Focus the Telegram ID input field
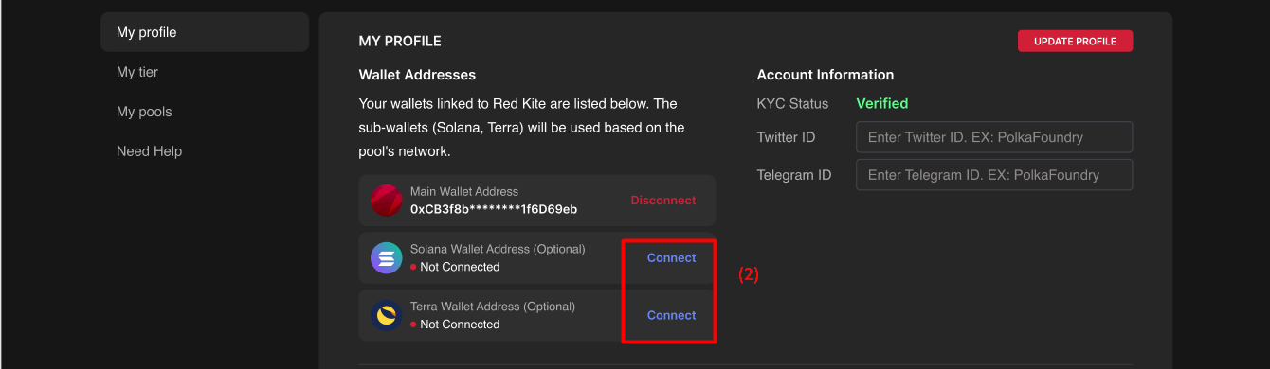Image resolution: width=1270 pixels, height=369 pixels. pyautogui.click(x=994, y=175)
